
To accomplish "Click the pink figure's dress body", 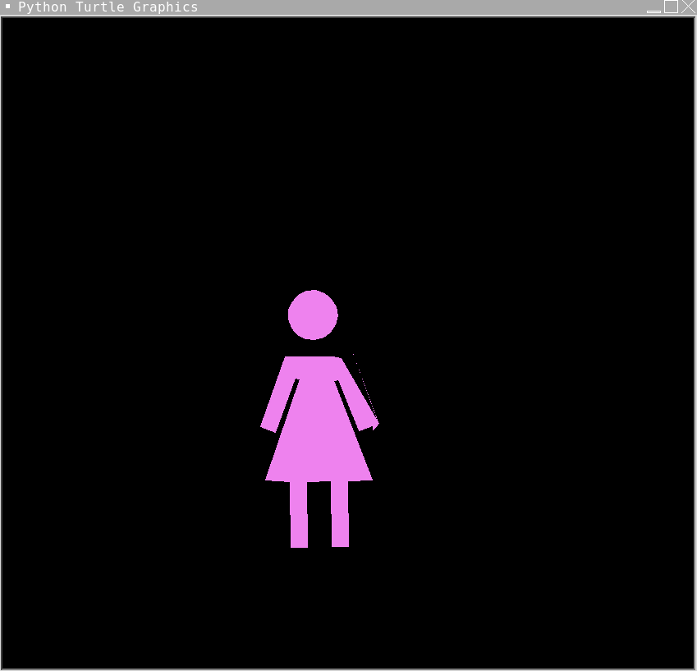I will coord(318,419).
